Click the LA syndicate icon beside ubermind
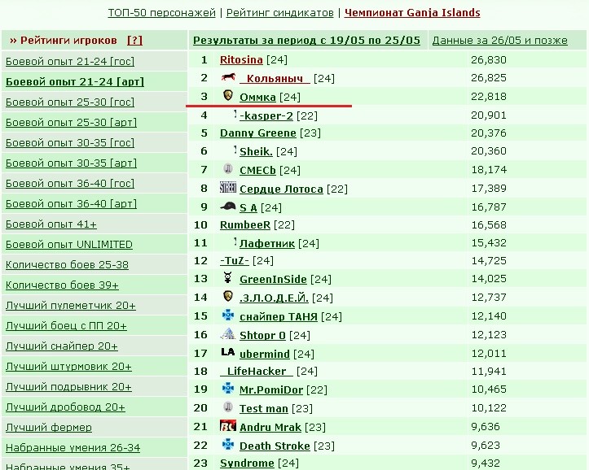Viewport: 589px width, 470px height. coord(228,352)
